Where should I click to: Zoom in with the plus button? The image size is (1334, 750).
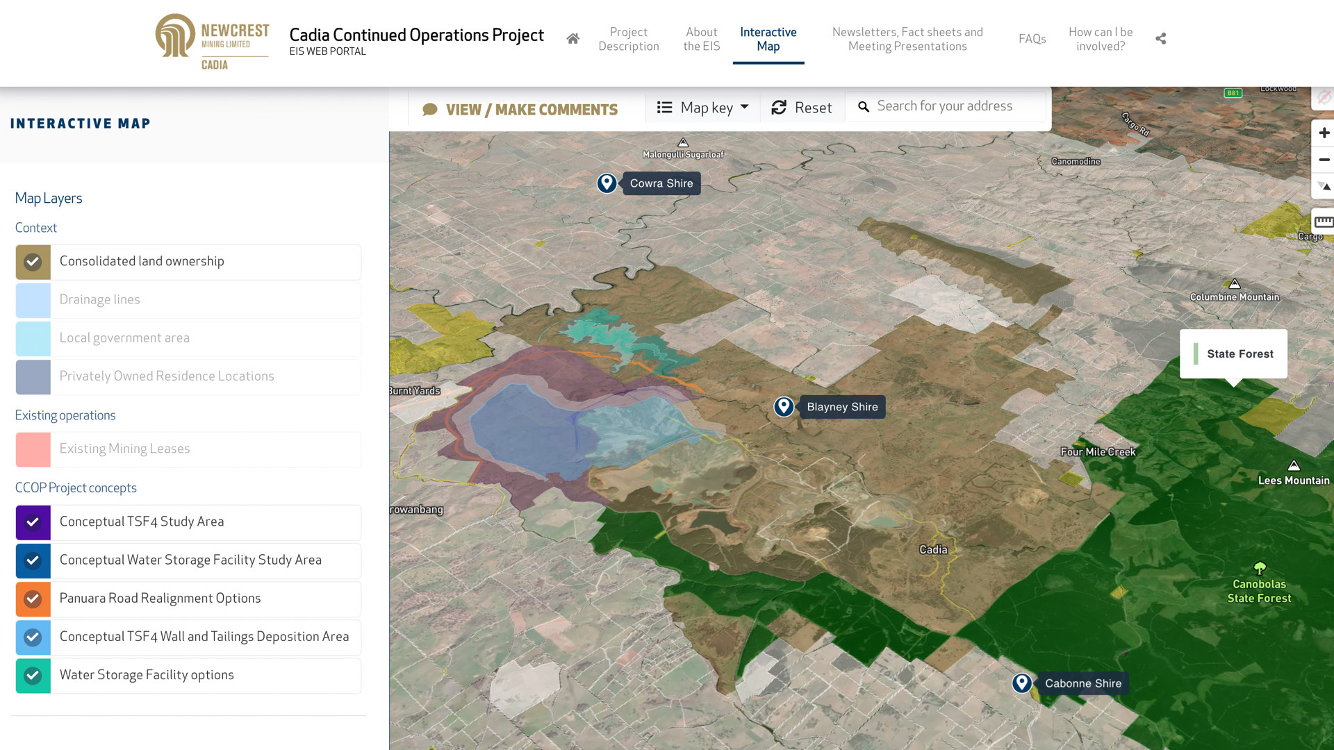1324,133
